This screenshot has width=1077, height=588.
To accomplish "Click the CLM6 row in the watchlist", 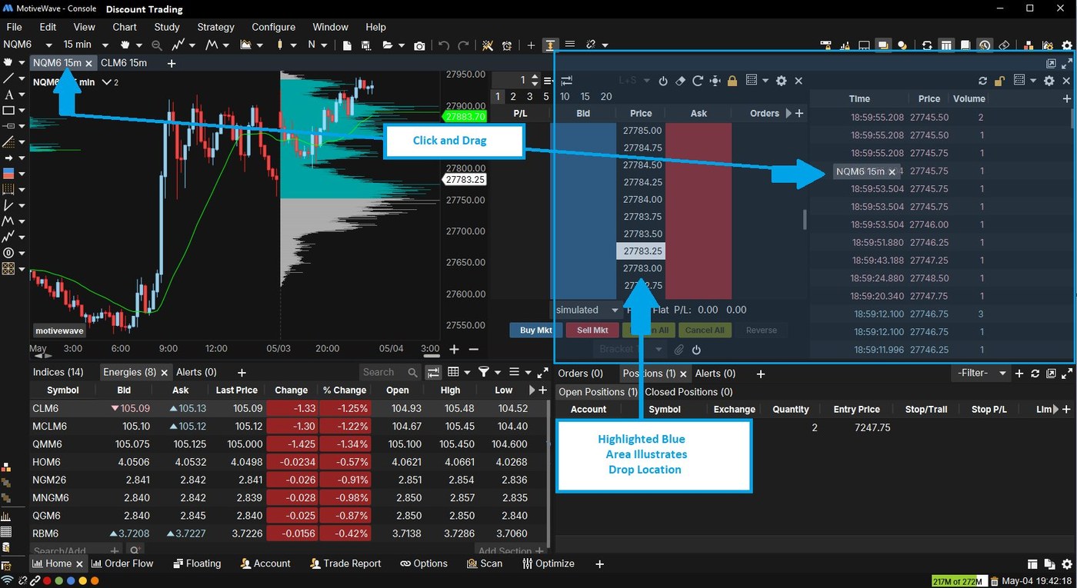I will 288,408.
